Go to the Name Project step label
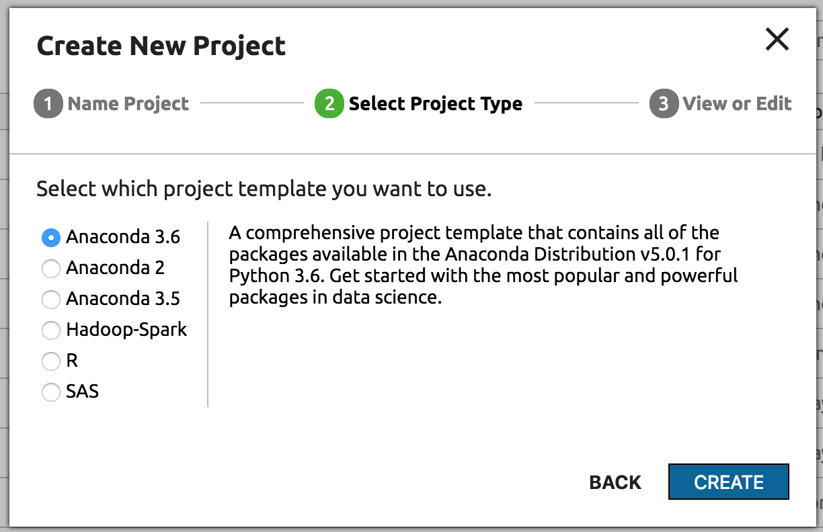The height and width of the screenshot is (532, 823). (x=128, y=104)
